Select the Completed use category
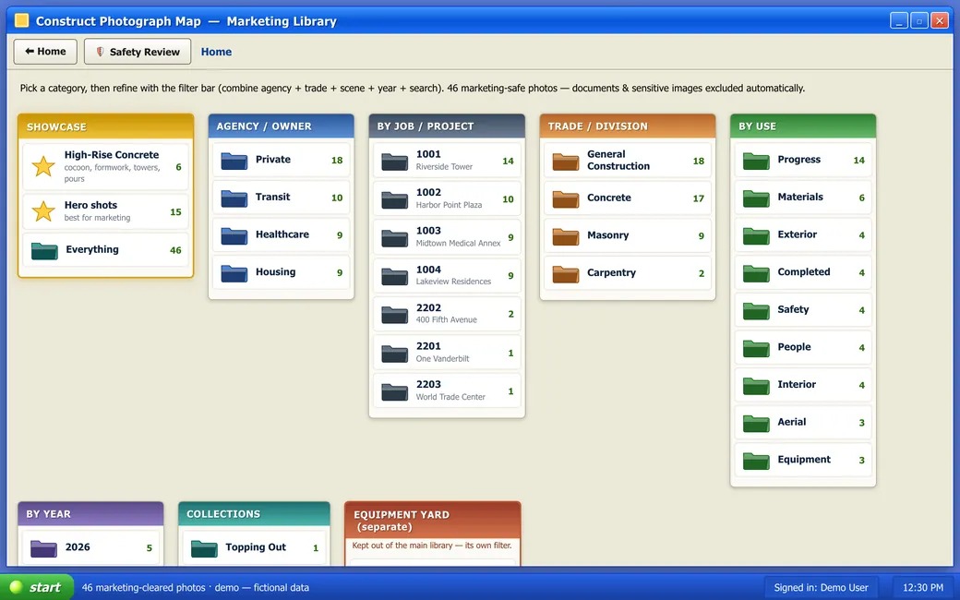 pyautogui.click(x=803, y=272)
